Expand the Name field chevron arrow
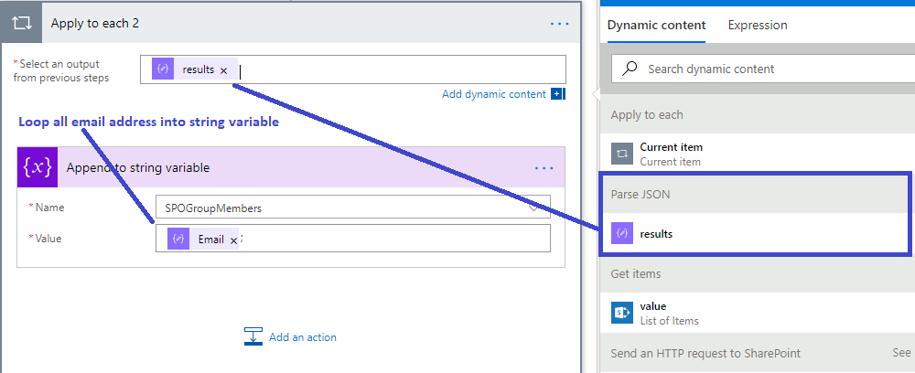Screen dimensions: 915x373 (534, 208)
